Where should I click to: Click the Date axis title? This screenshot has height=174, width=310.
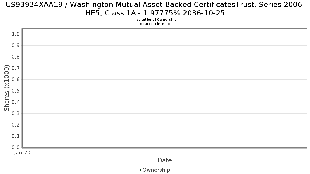tap(165, 160)
